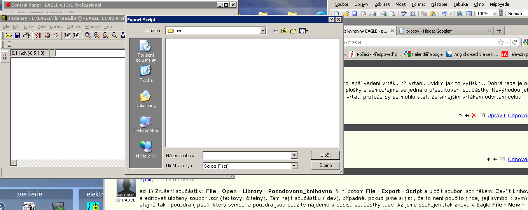
Task: Click the red gate icon in EAGLE left toolbar
Action: tap(5, 57)
